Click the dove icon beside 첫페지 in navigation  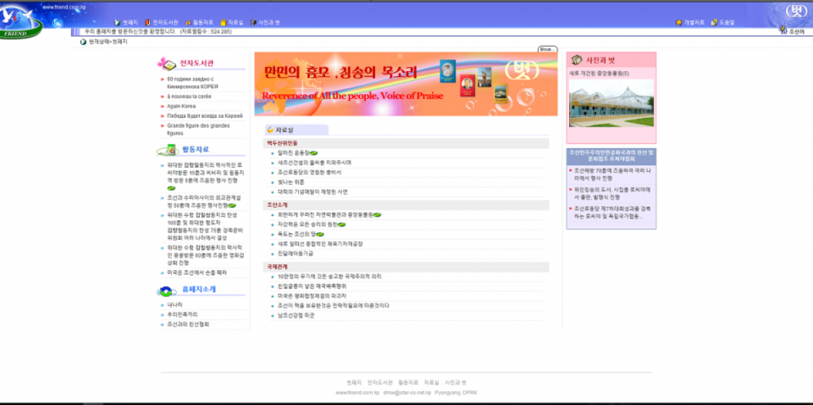click(x=118, y=20)
